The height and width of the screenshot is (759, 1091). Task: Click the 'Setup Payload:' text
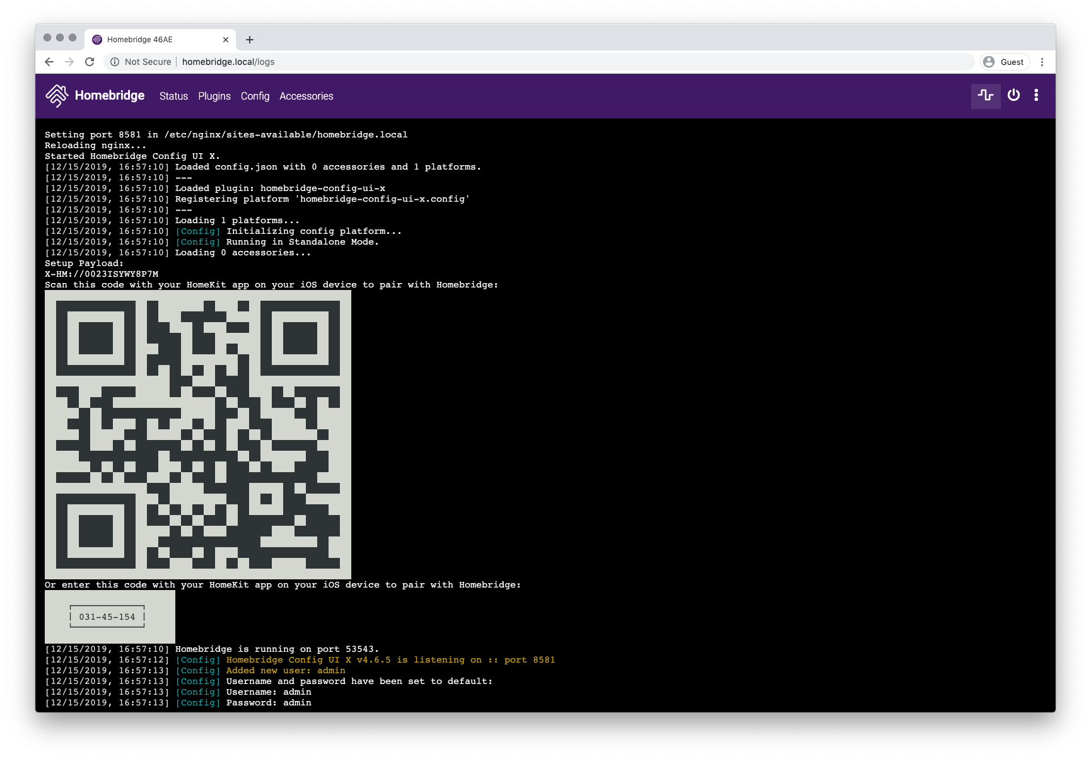pyautogui.click(x=84, y=264)
